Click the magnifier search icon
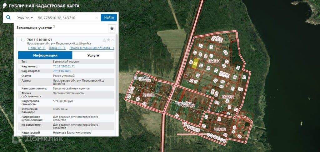This screenshot has width=320, height=152. [8, 18]
